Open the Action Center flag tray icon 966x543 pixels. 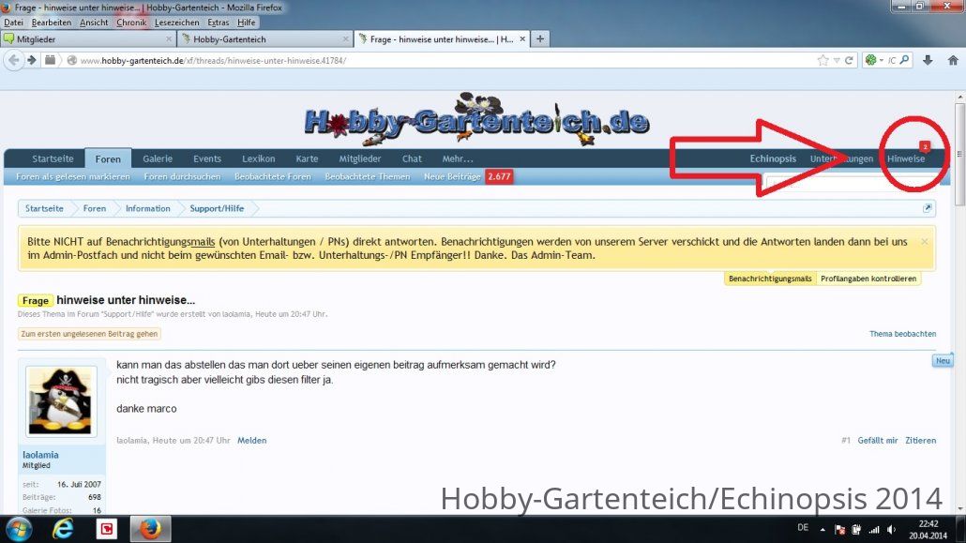(x=839, y=530)
